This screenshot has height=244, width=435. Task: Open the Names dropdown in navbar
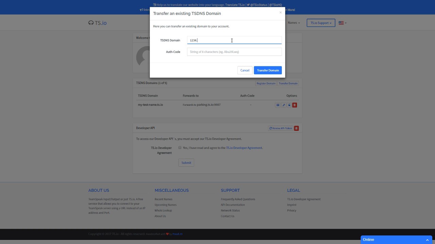(x=294, y=23)
